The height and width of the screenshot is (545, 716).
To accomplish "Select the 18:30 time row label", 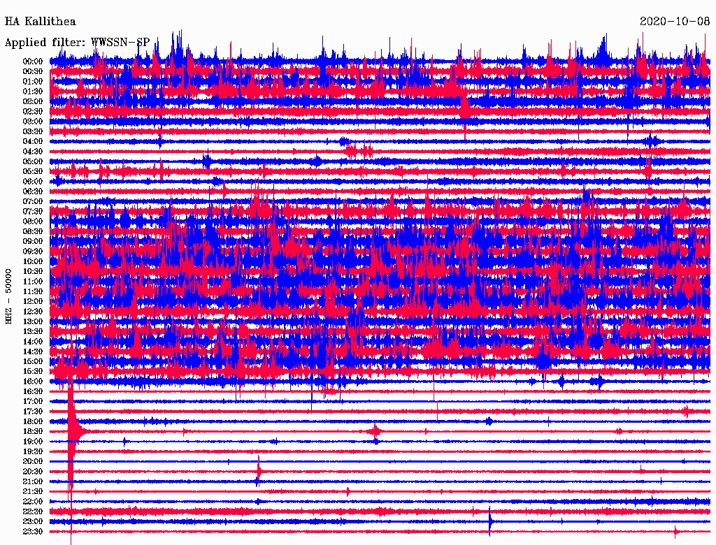I will tap(33, 431).
